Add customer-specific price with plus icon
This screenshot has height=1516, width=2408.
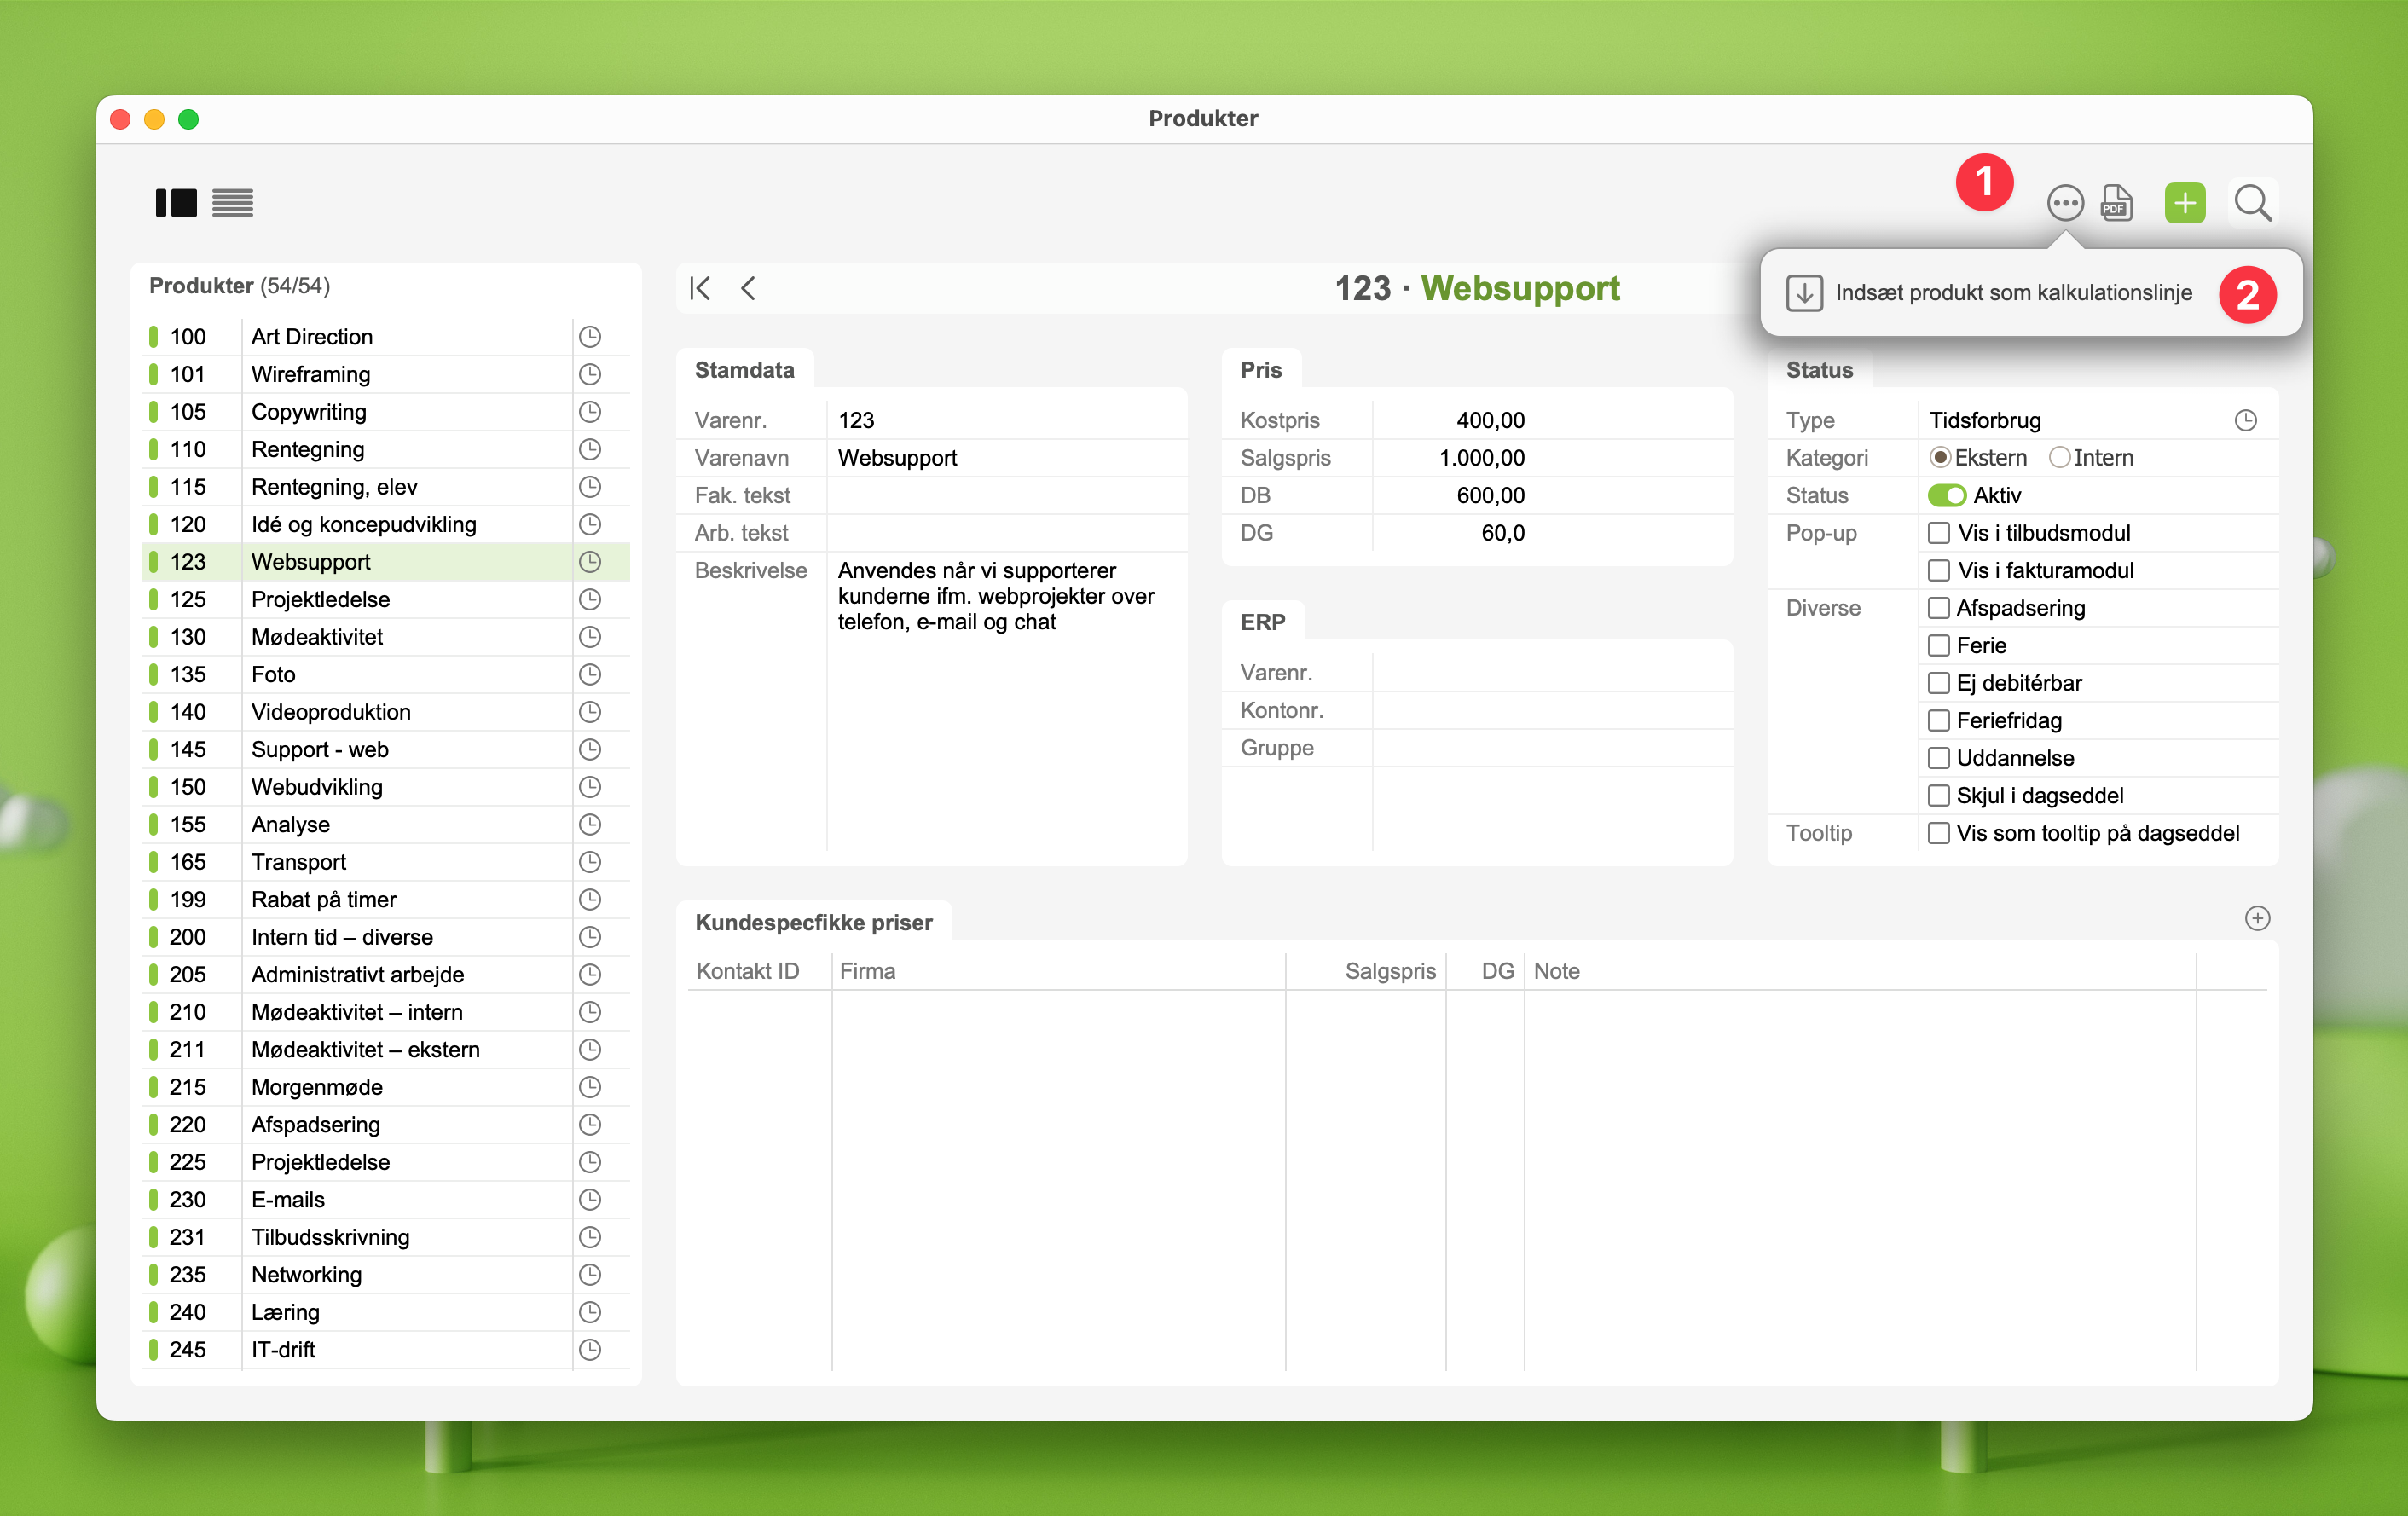click(2257, 918)
